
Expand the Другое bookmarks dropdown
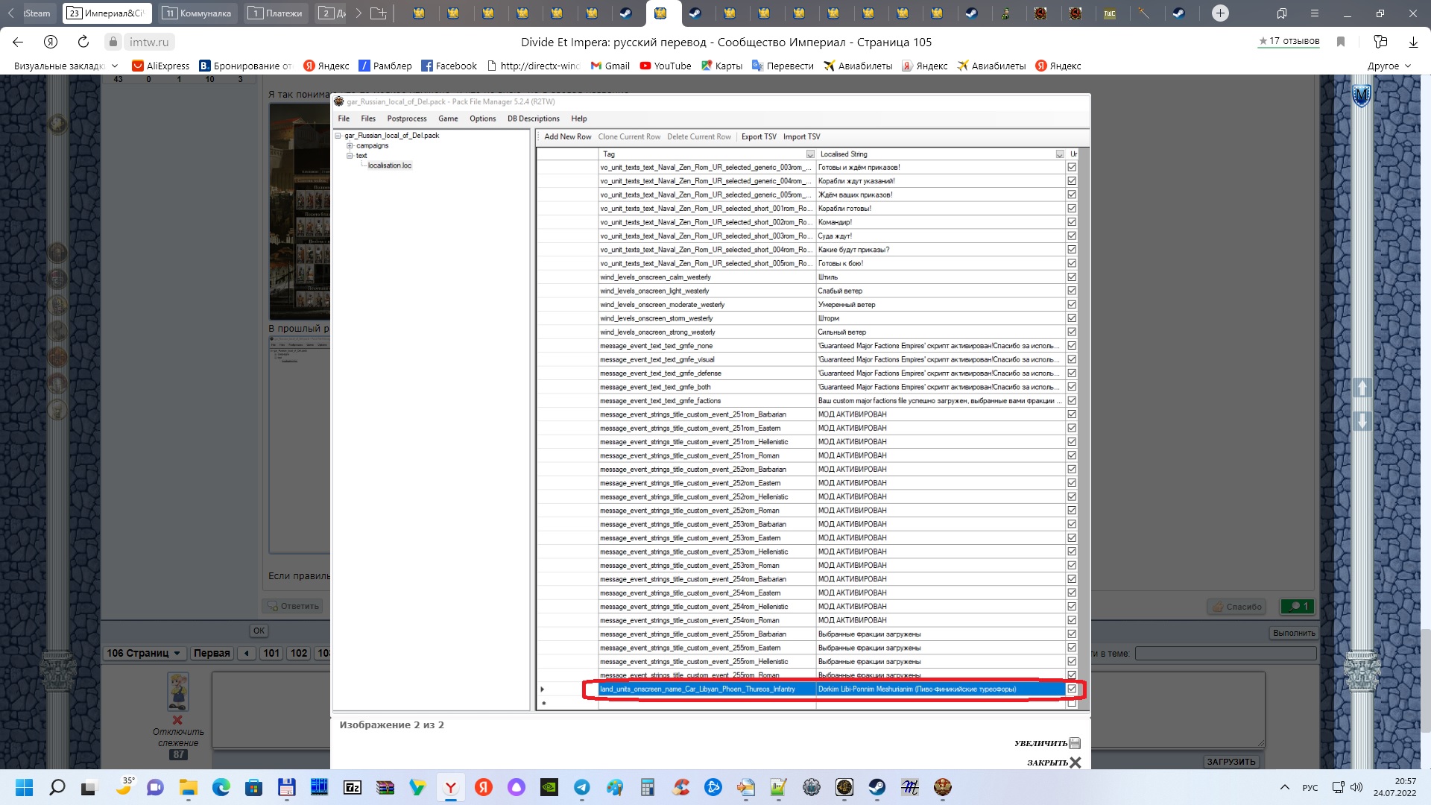pyautogui.click(x=1389, y=66)
